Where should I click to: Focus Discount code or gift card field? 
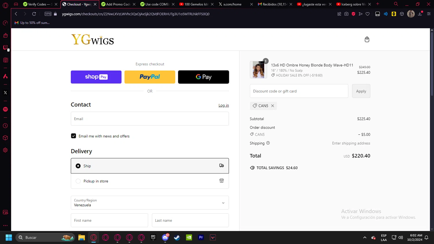[x=299, y=91]
